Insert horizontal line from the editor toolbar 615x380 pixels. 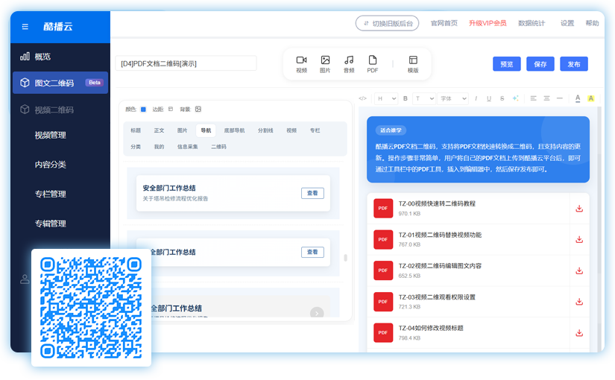(x=560, y=98)
